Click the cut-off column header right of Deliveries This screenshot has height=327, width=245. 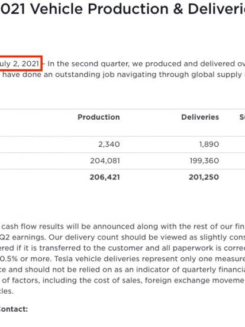pyautogui.click(x=242, y=117)
